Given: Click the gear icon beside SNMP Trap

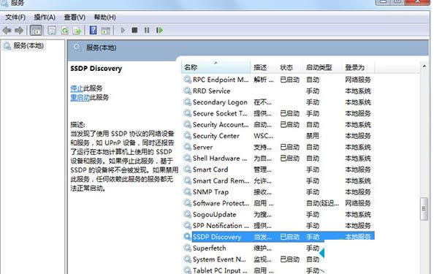Looking at the screenshot, I should tap(187, 191).
